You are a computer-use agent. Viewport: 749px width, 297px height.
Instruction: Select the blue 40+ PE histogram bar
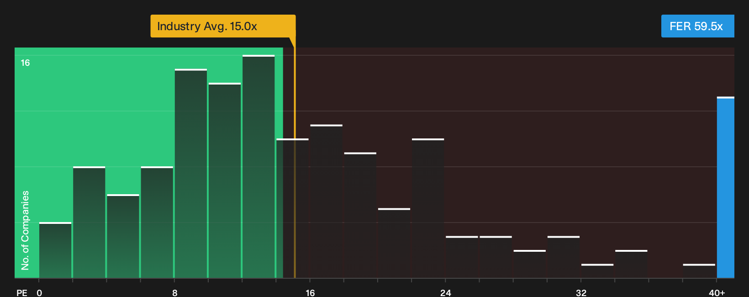tap(726, 187)
